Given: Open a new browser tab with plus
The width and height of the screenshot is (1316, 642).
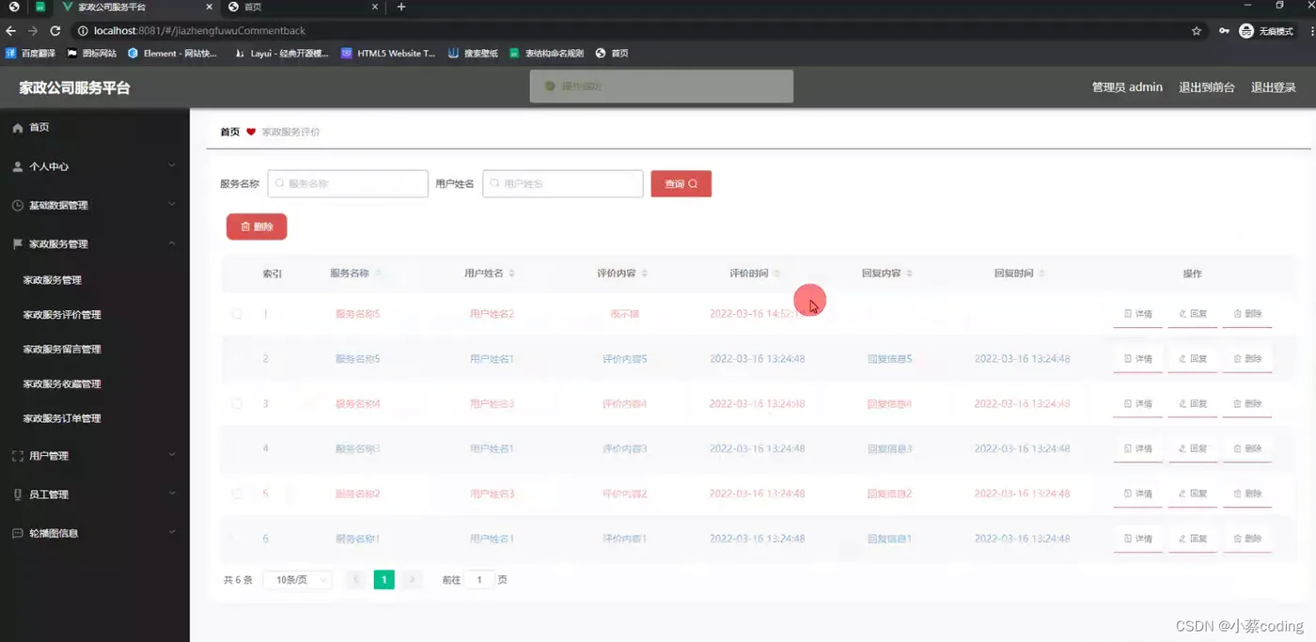Looking at the screenshot, I should (401, 7).
